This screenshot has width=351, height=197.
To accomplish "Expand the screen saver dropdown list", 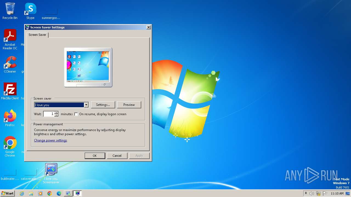I will click(x=86, y=105).
